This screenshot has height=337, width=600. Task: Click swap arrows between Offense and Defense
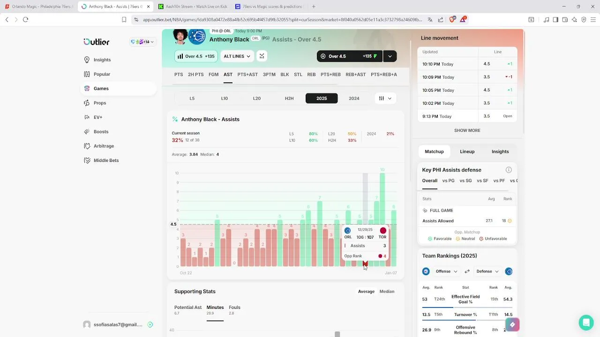[467, 271]
